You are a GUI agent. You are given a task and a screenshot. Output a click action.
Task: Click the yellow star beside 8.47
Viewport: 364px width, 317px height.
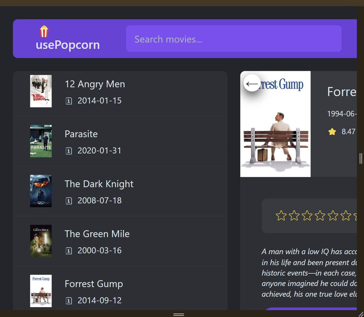click(x=332, y=132)
